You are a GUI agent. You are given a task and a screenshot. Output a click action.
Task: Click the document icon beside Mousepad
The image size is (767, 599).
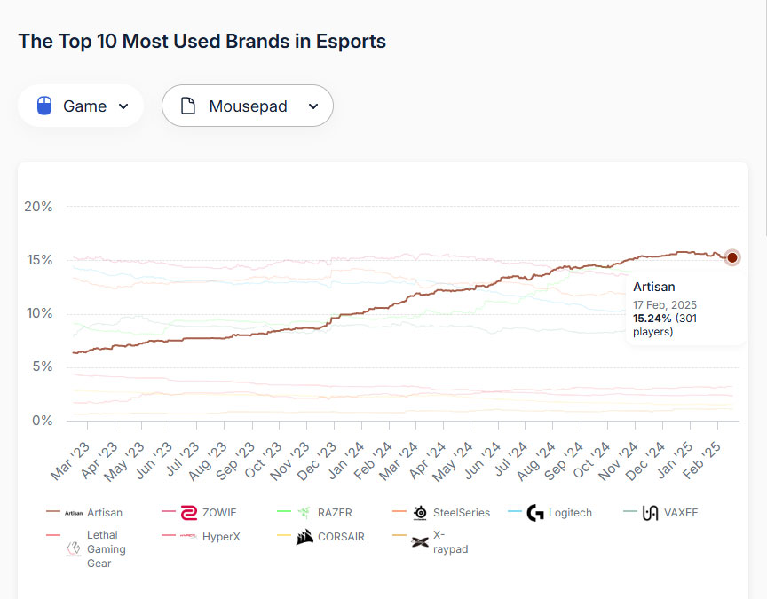coord(188,106)
